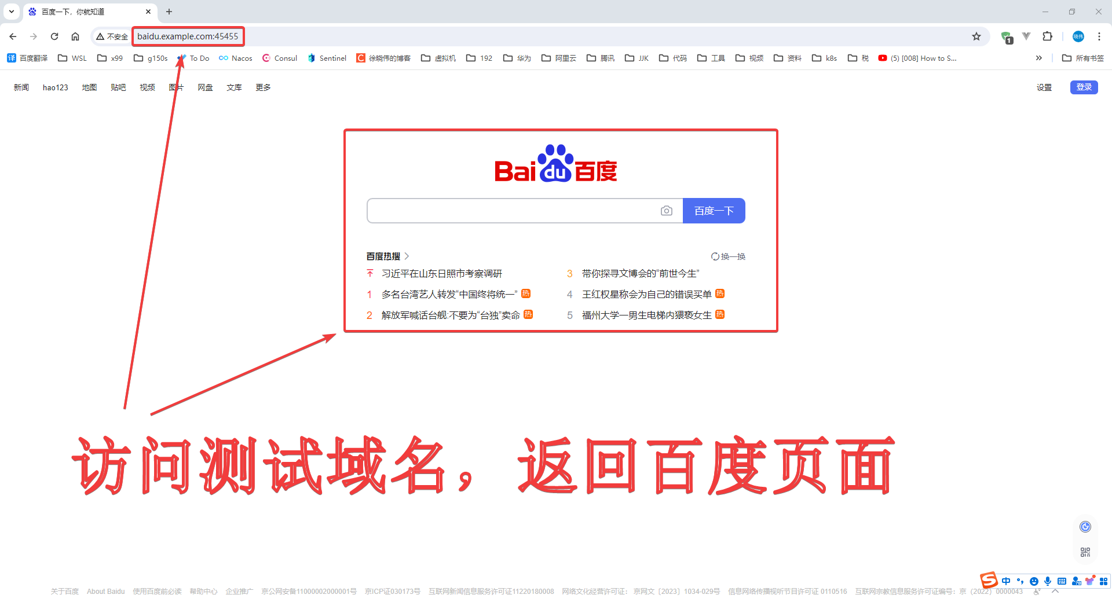Screen dimensions: 1112x602
Task: Show the not-secure site info
Action: tap(112, 36)
